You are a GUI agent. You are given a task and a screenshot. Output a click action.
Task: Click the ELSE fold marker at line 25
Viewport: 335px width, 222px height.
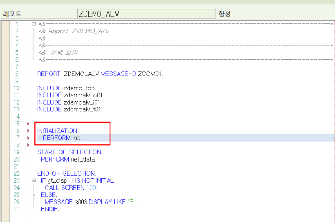pos(34,195)
